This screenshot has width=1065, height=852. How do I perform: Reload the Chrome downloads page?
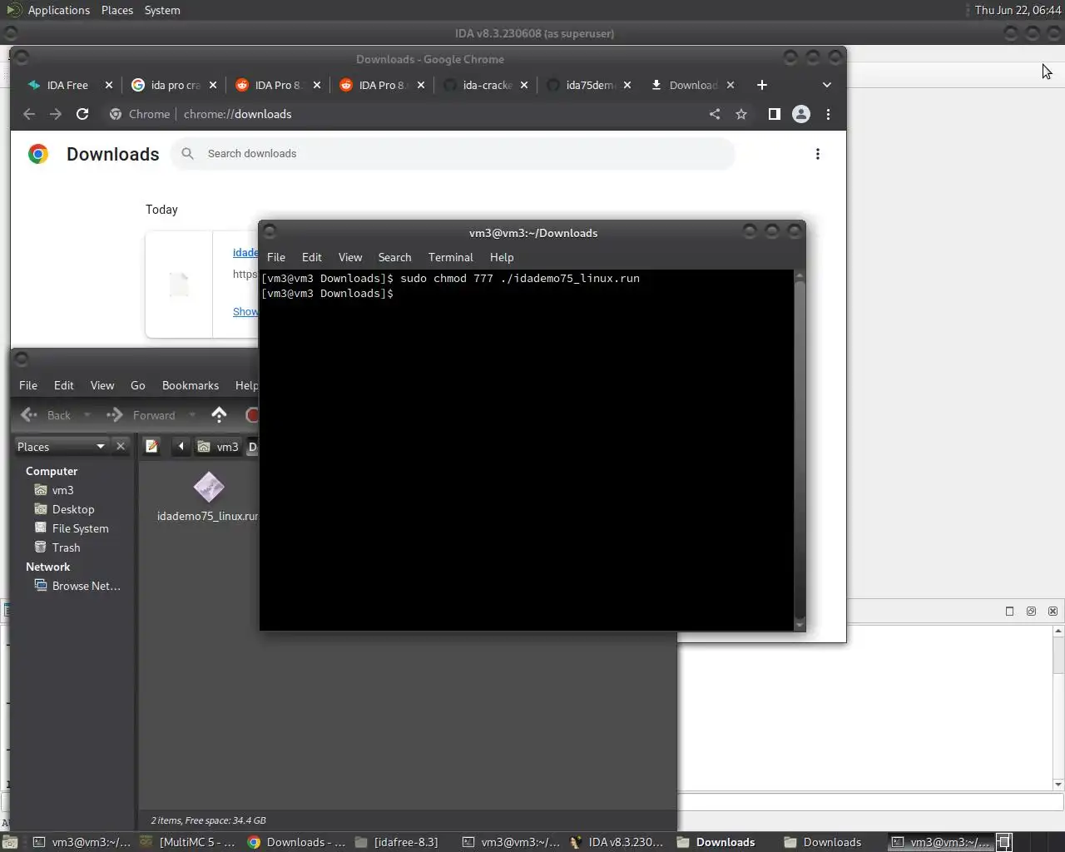pos(82,114)
